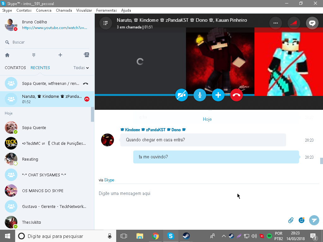Click the 'Quando chegar em casa entra?' message

[203, 140]
